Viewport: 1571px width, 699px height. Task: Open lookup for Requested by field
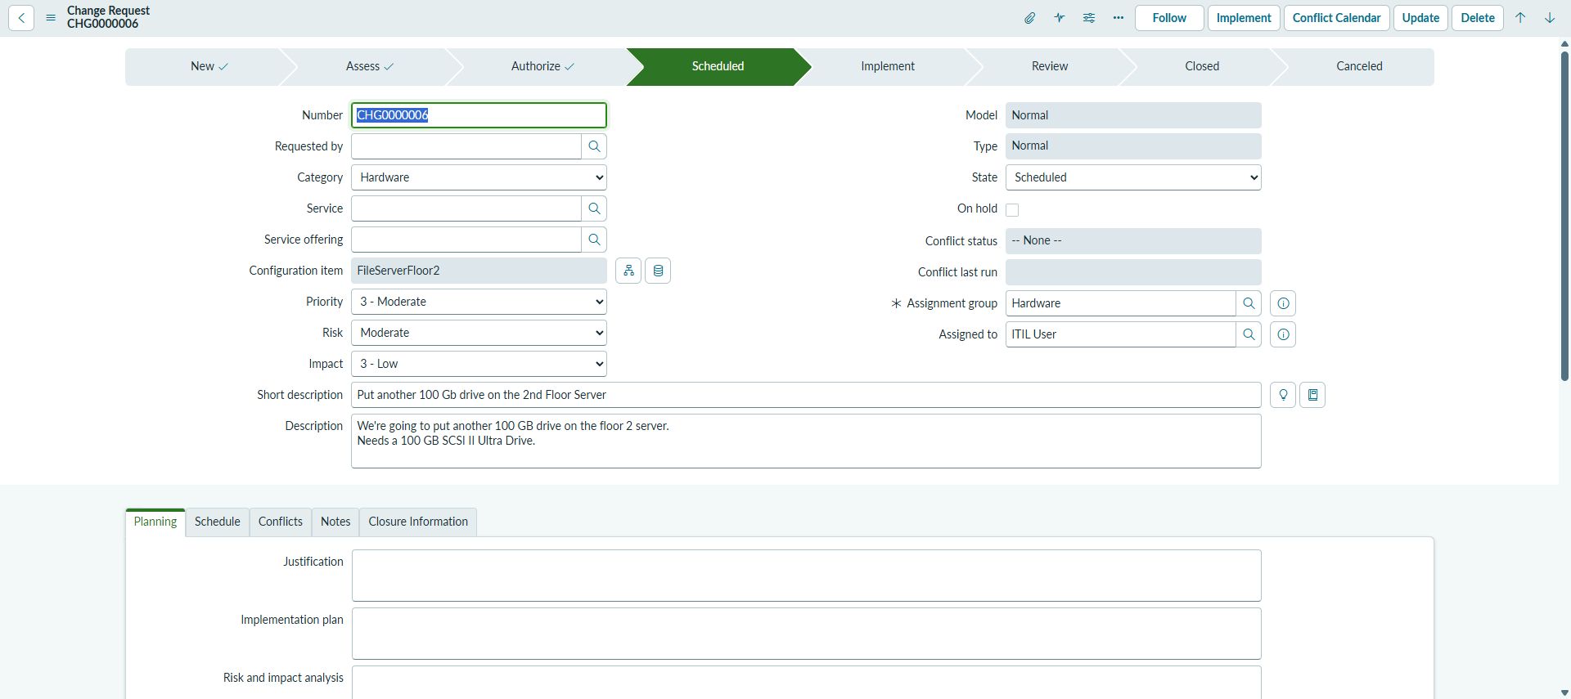point(594,146)
